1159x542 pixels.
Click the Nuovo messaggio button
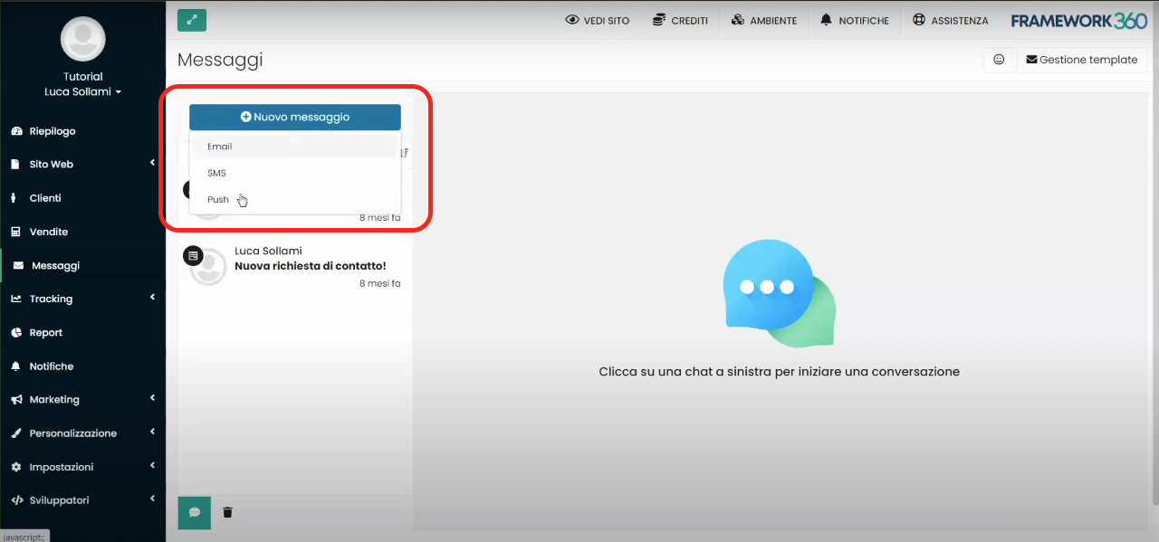pyautogui.click(x=294, y=117)
